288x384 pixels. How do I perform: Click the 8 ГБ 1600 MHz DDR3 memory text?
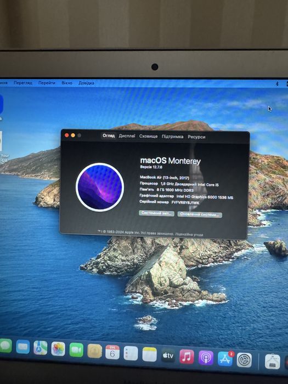point(175,190)
